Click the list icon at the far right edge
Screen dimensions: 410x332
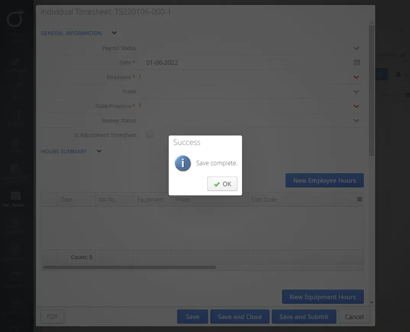click(408, 94)
